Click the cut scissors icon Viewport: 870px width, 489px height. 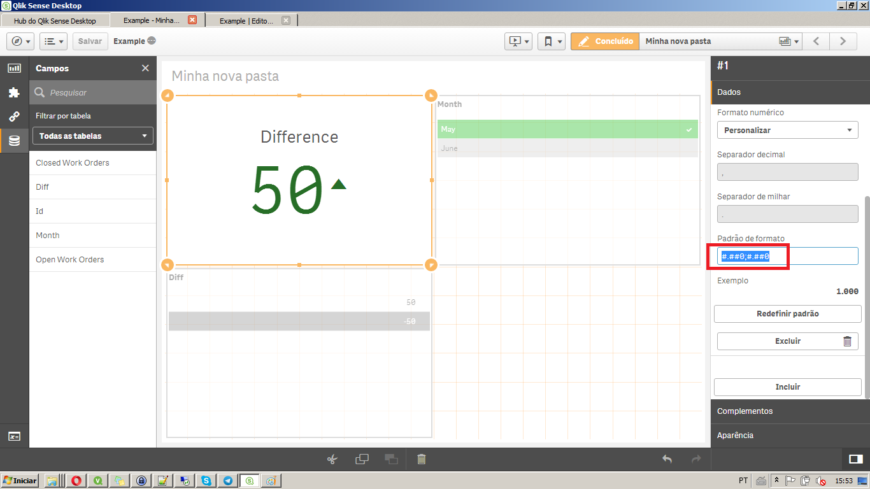tap(332, 459)
